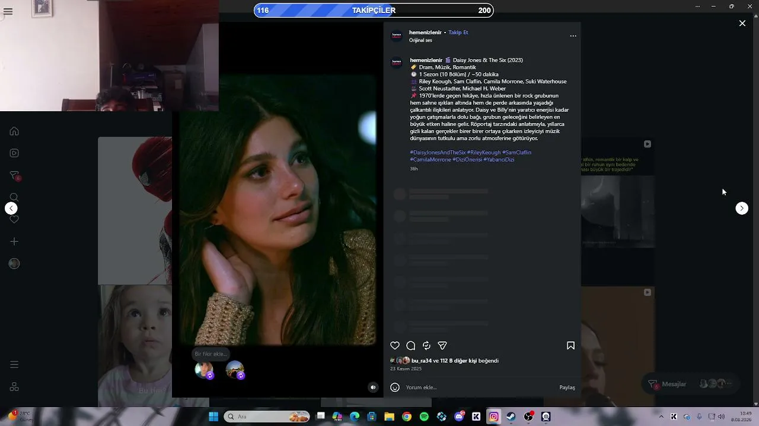Open the #RileyKeough hashtag
Screen dimensions: 759x426
(484, 153)
